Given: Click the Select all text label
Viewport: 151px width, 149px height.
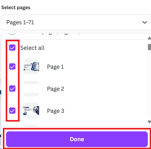Looking at the screenshot, I should (32, 48).
